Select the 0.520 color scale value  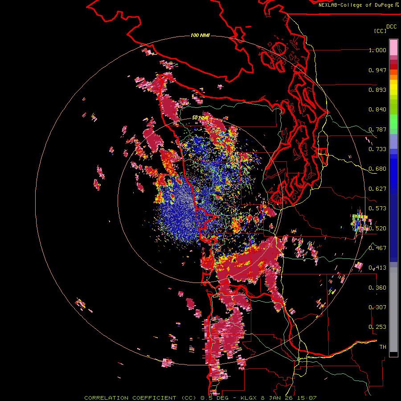coord(377,228)
